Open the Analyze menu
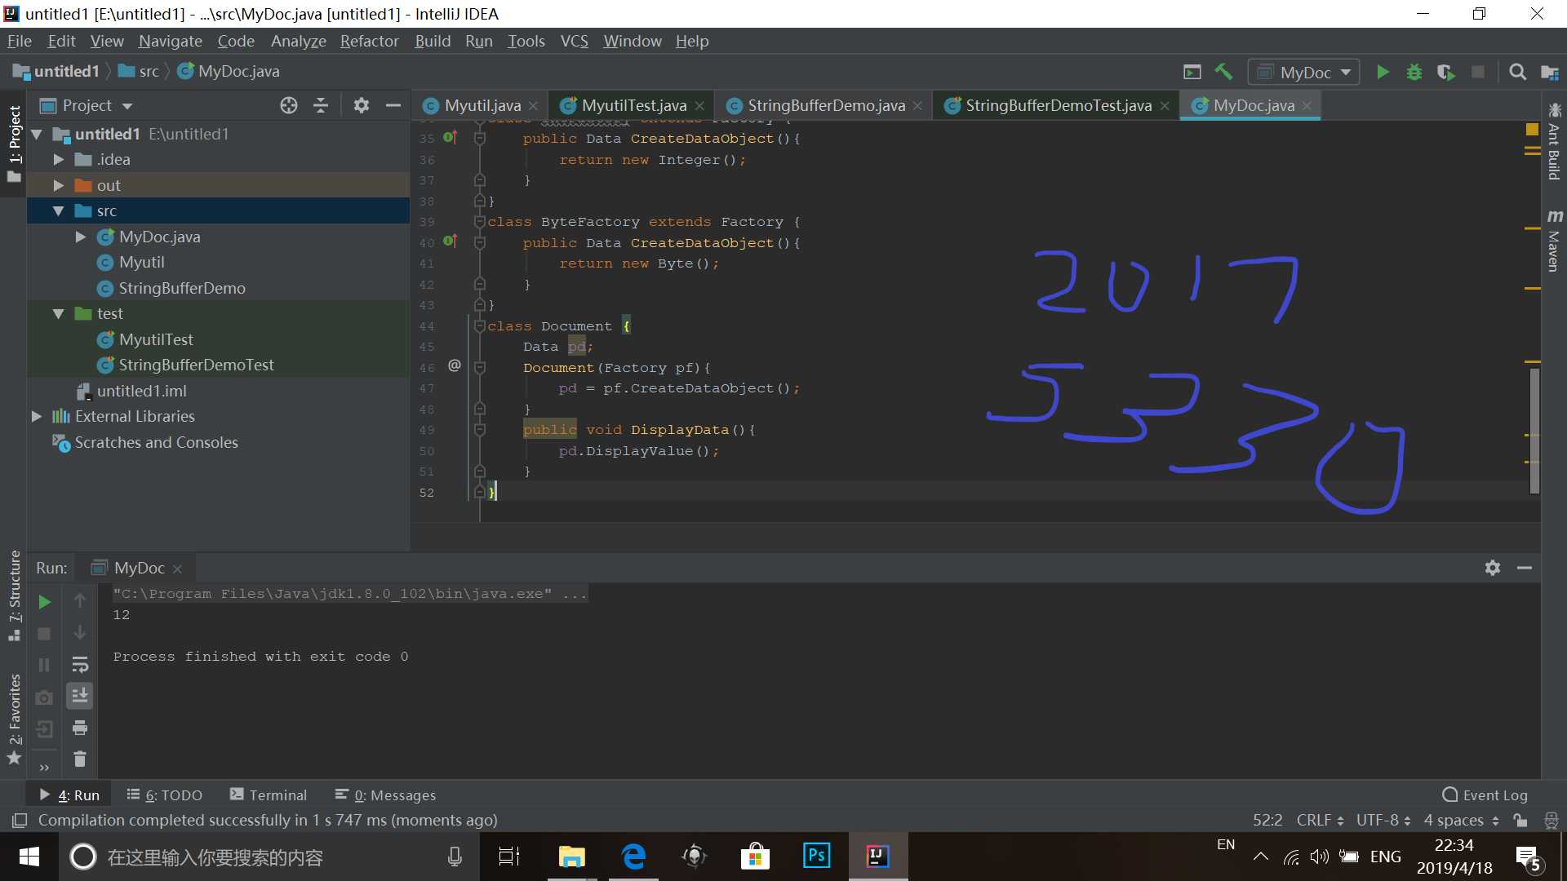The image size is (1567, 881). pos(298,41)
